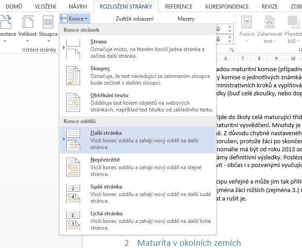This screenshot has width=302, height=248.
Task: Click the page orientation icon
Action: tap(6, 22)
